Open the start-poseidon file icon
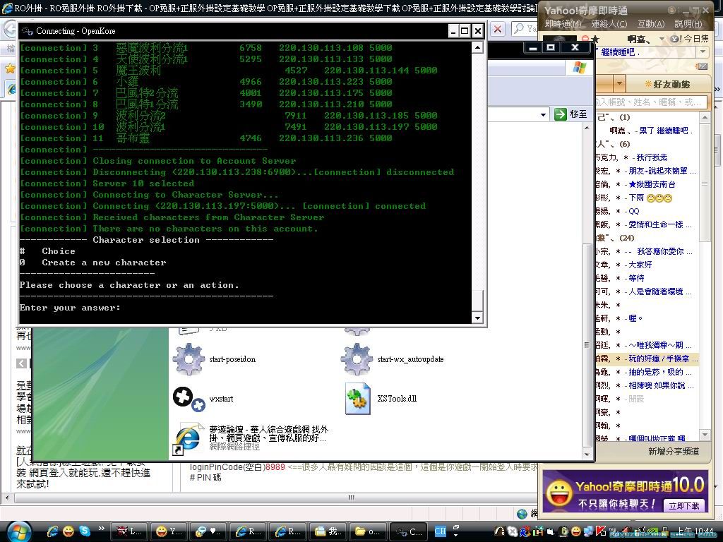 coord(189,359)
